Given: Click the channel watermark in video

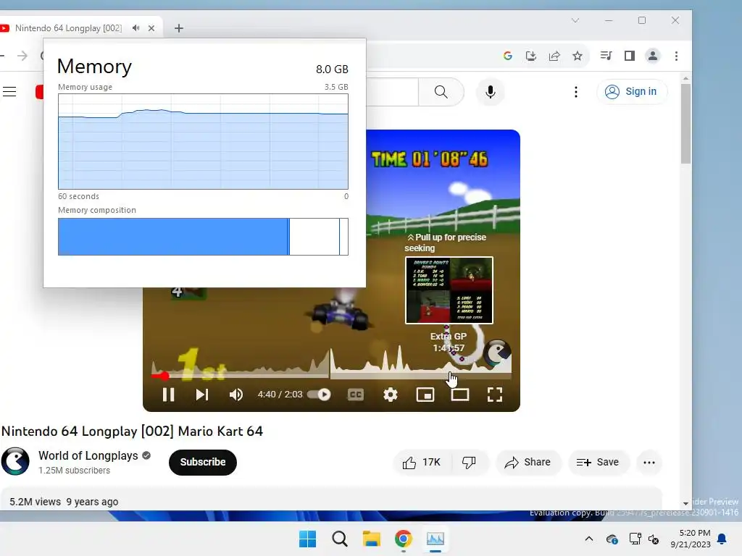Looking at the screenshot, I should pos(497,353).
